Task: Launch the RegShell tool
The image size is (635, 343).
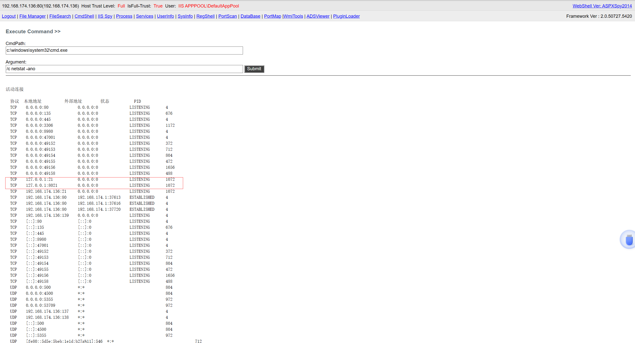Action: point(205,16)
